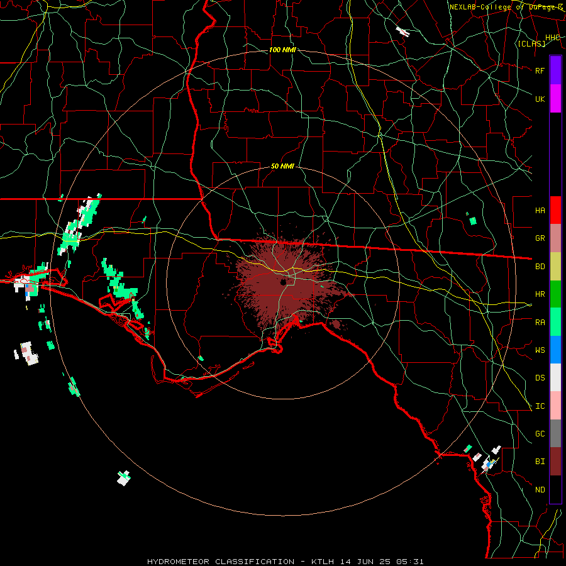Click the HR dark green legend swatch
Image resolution: width=566 pixels, height=566 pixels.
click(555, 294)
